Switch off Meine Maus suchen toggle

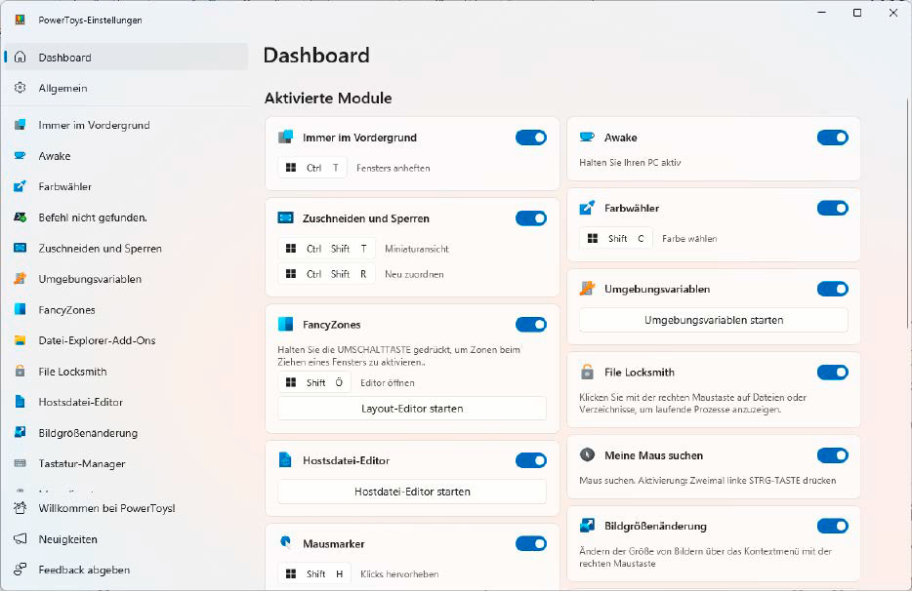click(x=833, y=455)
